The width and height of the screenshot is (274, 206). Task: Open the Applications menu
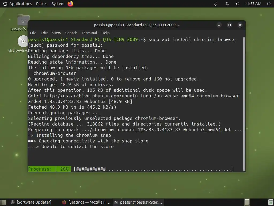pyautogui.click(x=20, y=4)
